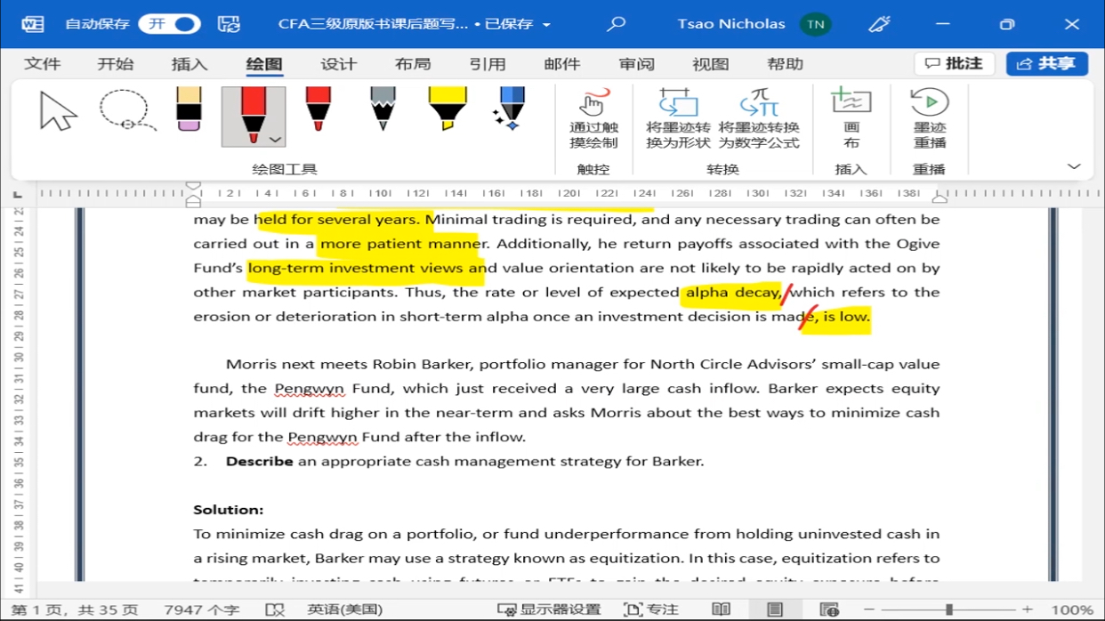Open the selected red pen's options arrow
Viewport: 1105px width, 621px height.
(x=275, y=140)
